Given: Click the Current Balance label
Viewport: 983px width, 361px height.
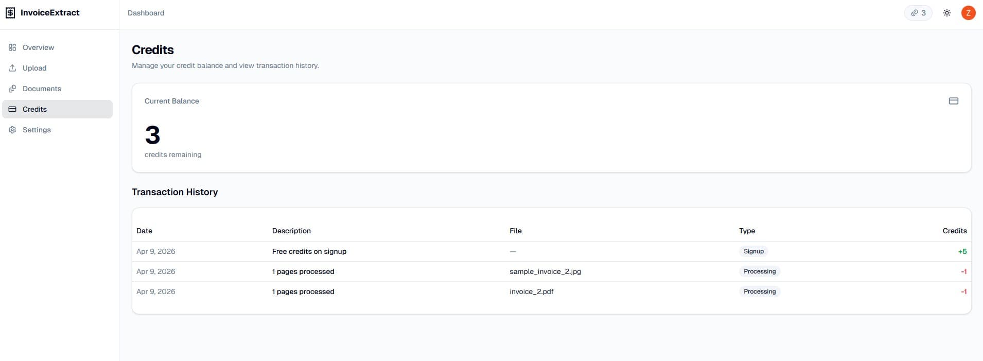Looking at the screenshot, I should [x=171, y=101].
